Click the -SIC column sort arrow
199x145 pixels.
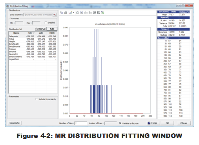(33, 33)
